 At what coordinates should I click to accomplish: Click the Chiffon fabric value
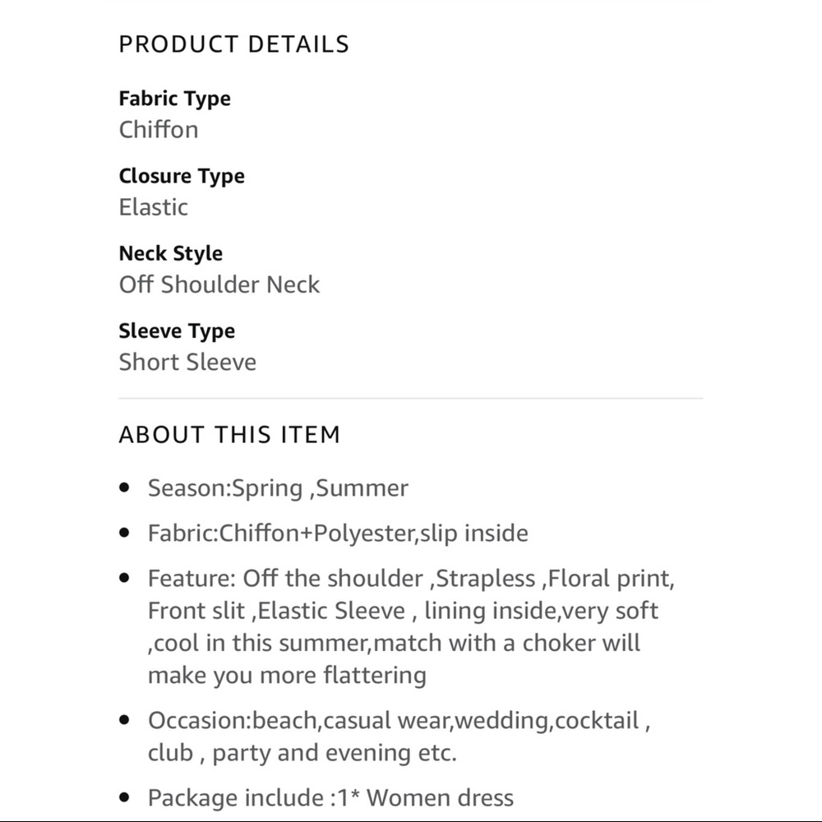tap(159, 130)
